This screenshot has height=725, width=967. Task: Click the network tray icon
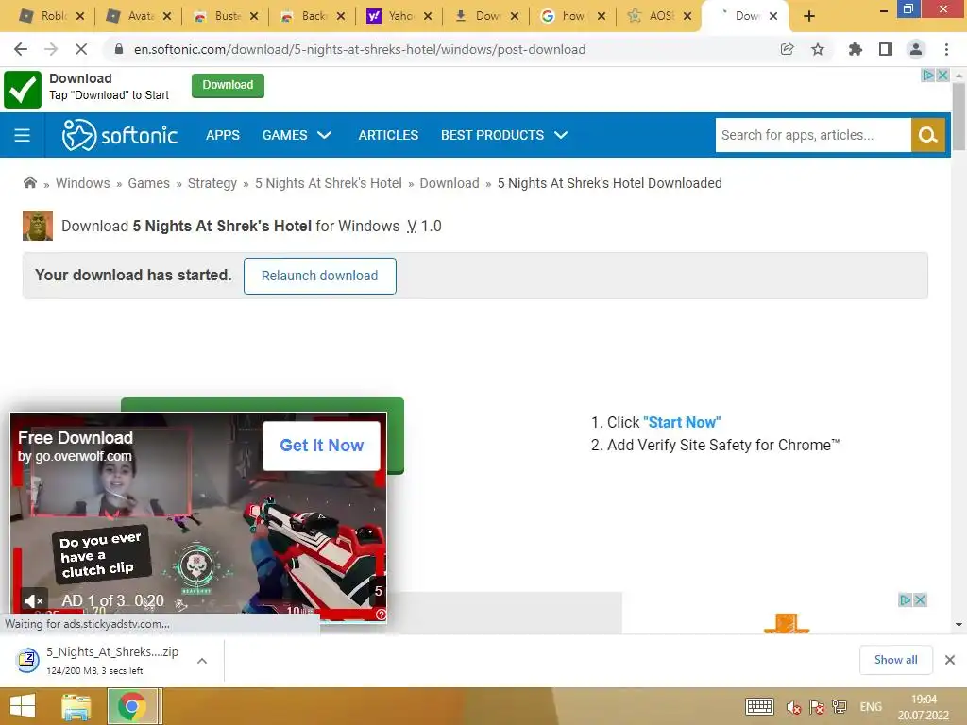coord(840,706)
